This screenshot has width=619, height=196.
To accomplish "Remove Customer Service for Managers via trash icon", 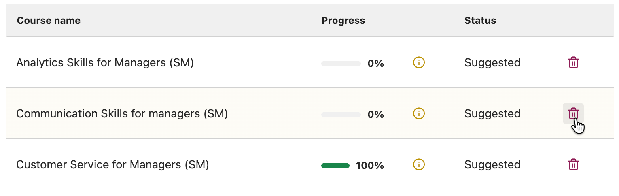I will [573, 165].
